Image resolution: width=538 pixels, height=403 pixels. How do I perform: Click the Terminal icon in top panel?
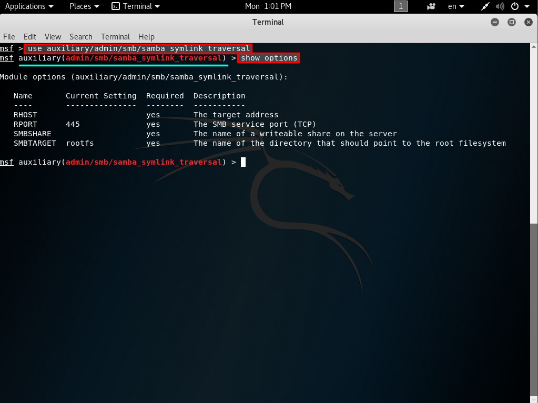coord(116,6)
